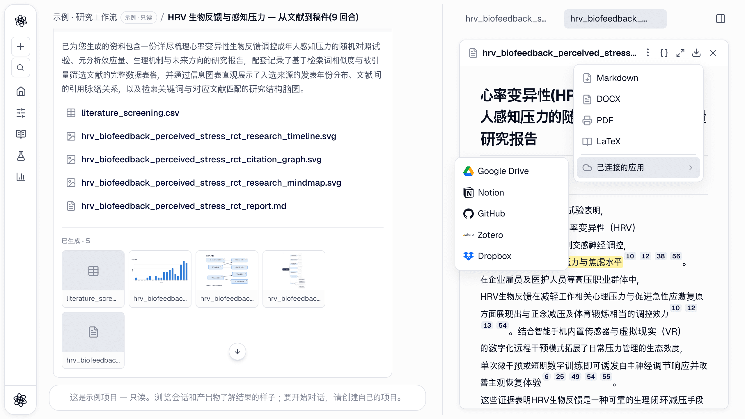The width and height of the screenshot is (745, 419).
Task: Open the mindmap thumbnail card
Action: coord(294,279)
